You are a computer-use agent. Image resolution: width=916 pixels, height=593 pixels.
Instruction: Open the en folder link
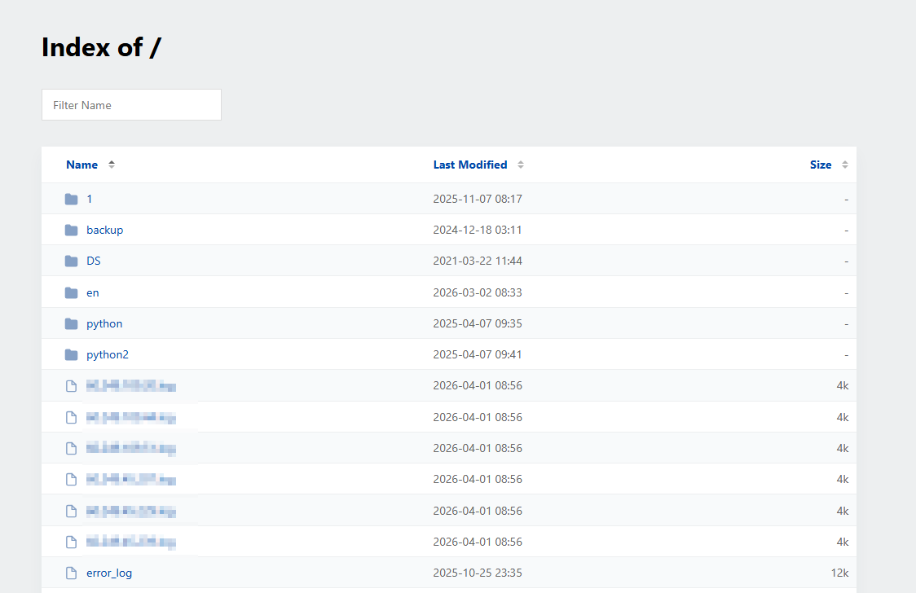click(93, 292)
